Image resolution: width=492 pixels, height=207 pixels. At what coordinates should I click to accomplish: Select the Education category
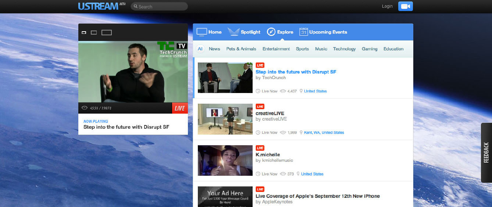click(393, 49)
